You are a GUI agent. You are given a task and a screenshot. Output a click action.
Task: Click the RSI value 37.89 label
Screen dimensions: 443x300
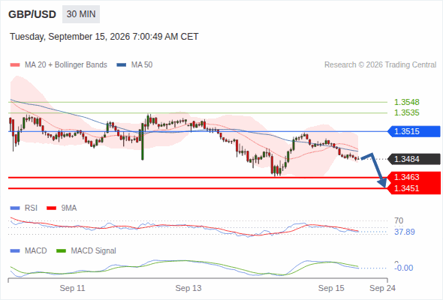pyautogui.click(x=405, y=232)
